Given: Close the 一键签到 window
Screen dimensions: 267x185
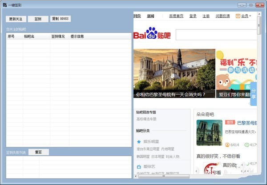Looking at the screenshot, I should (260, 5).
